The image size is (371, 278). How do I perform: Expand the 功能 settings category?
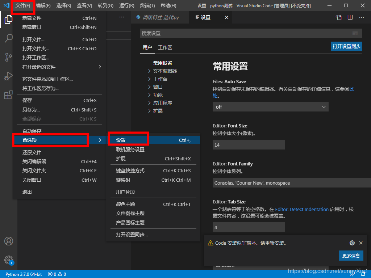149,95
